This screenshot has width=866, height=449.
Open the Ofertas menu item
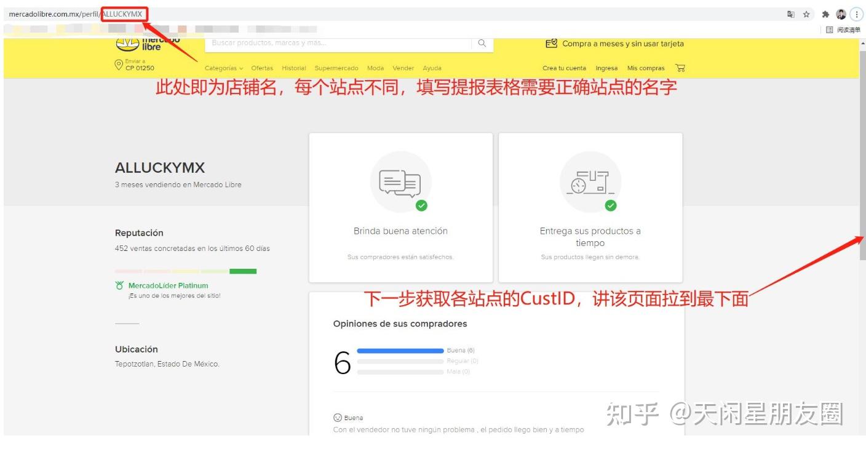tap(261, 68)
